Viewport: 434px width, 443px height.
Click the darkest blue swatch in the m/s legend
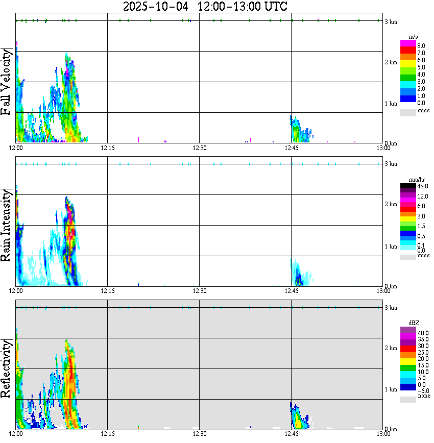pos(408,99)
